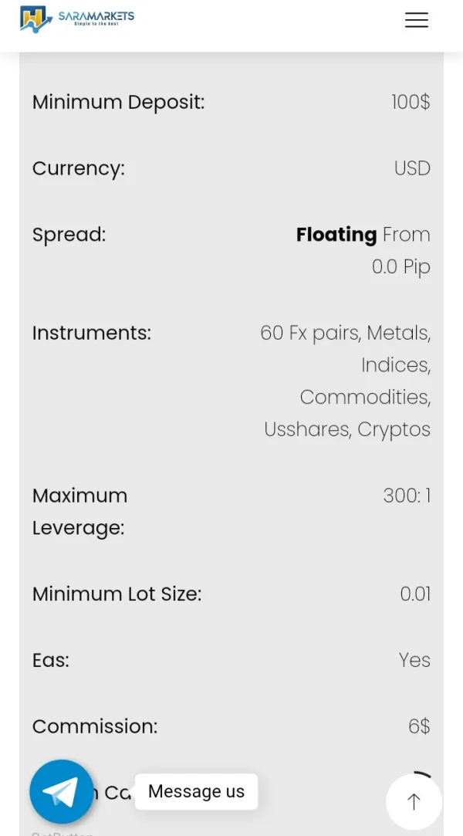Click the GetButton link under Telegram icon
Viewport: 463px width, 836px height.
tap(62, 833)
